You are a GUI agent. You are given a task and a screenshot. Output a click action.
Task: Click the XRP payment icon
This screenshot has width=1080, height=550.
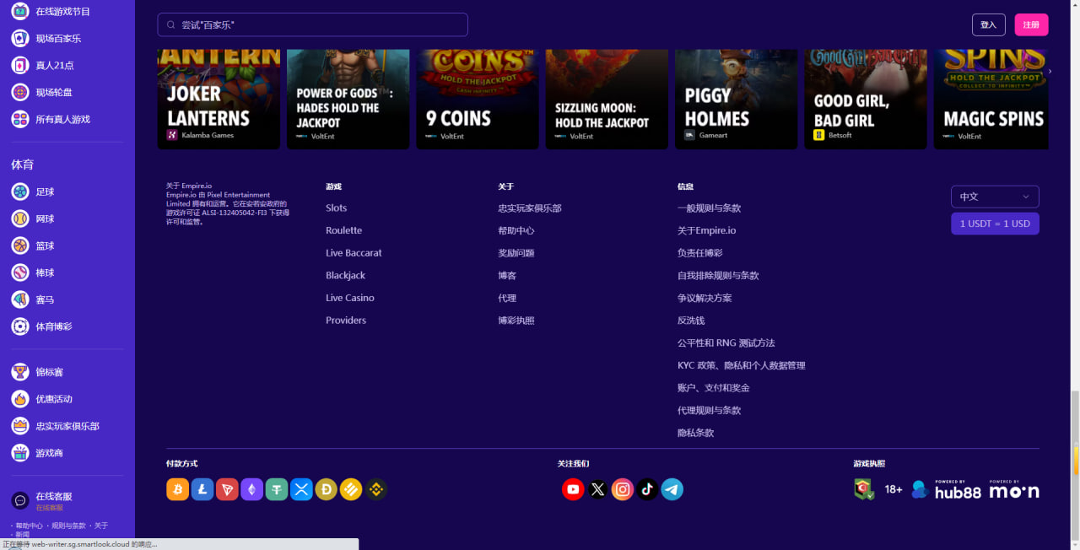pyautogui.click(x=302, y=489)
